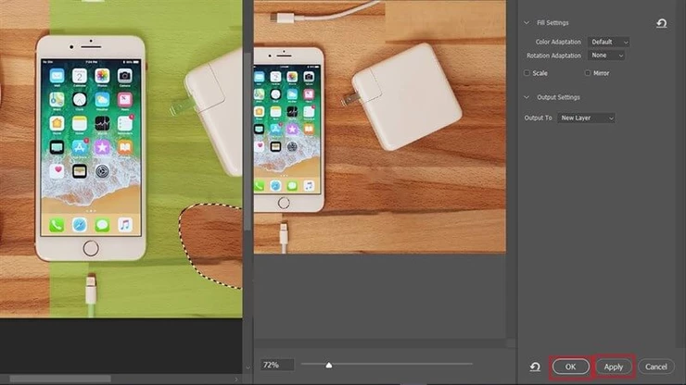Open the Output To dropdown

(587, 118)
